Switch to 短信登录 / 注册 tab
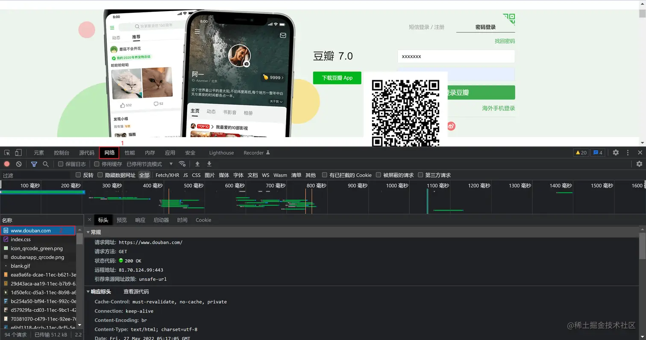Viewport: 646px width, 340px height. [x=427, y=27]
